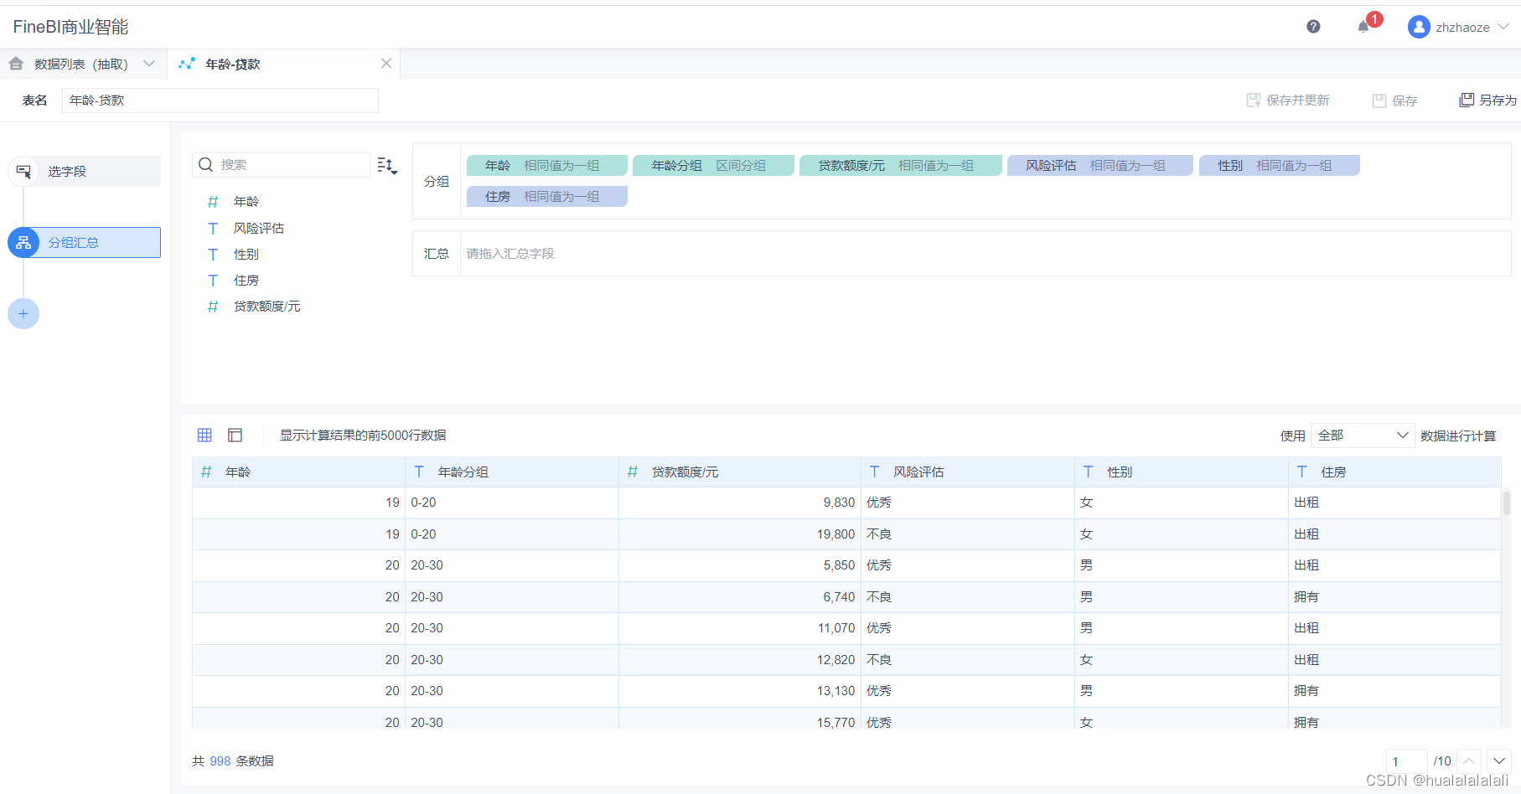Click the 年龄分组 column header
1521x794 pixels.
512,472
